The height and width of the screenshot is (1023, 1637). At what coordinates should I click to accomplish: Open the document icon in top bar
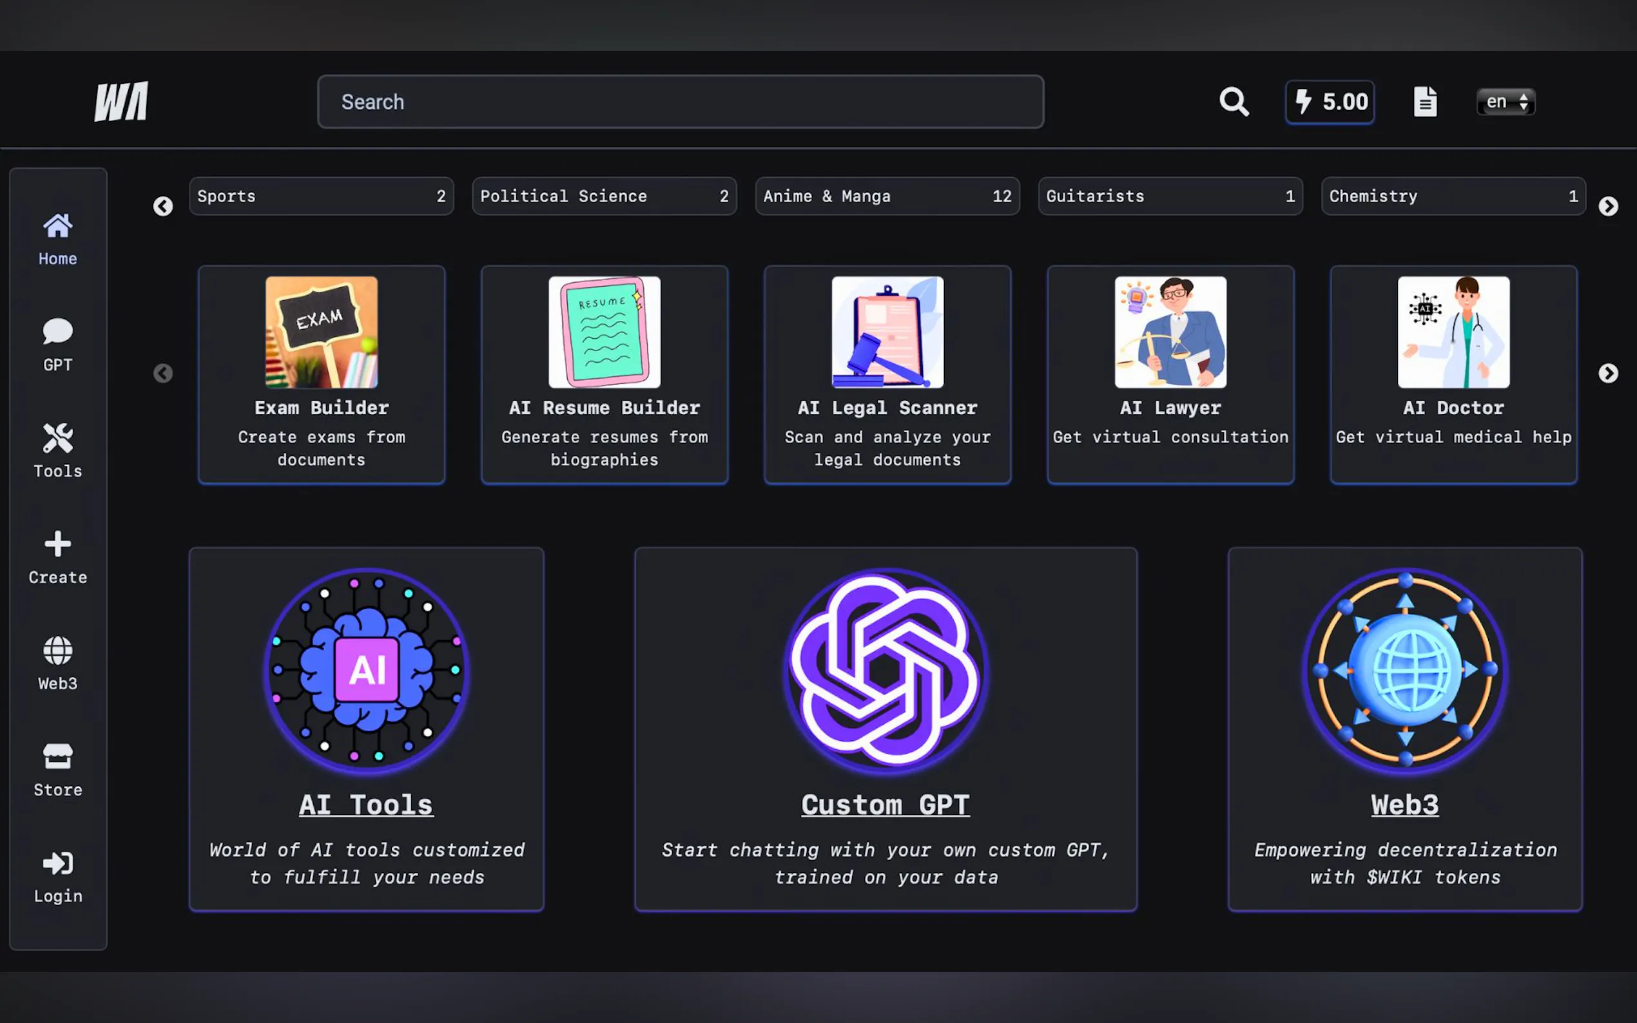(1425, 100)
